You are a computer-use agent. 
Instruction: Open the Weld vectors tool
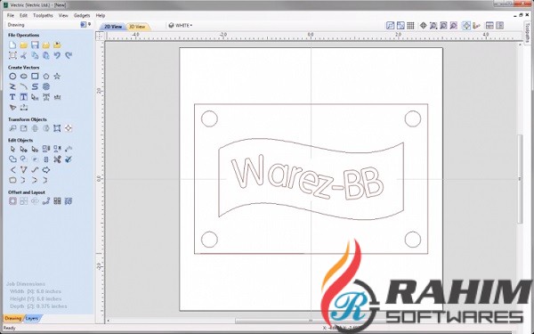pyautogui.click(x=12, y=159)
